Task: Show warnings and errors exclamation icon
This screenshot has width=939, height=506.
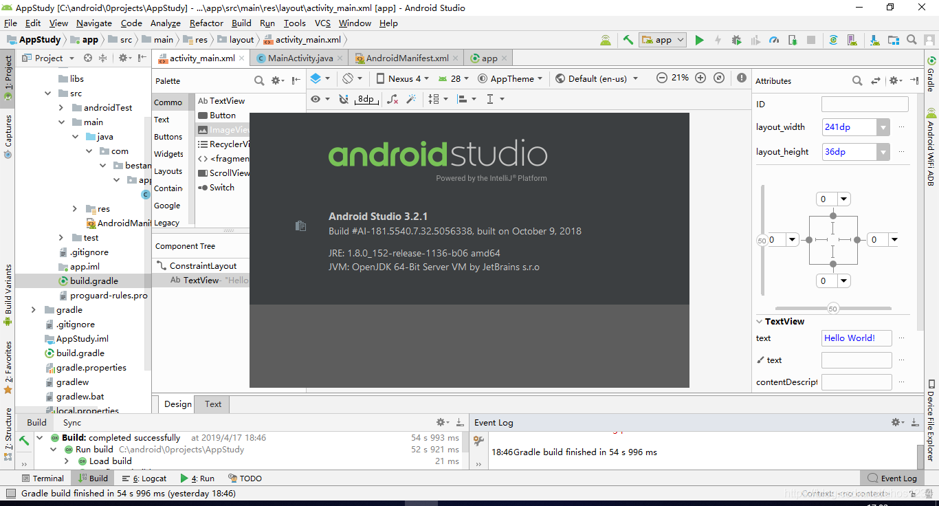Action: (742, 78)
